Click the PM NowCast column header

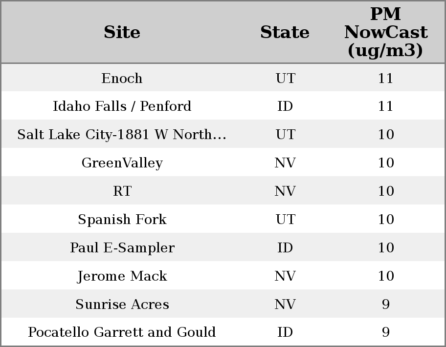pos(385,32)
